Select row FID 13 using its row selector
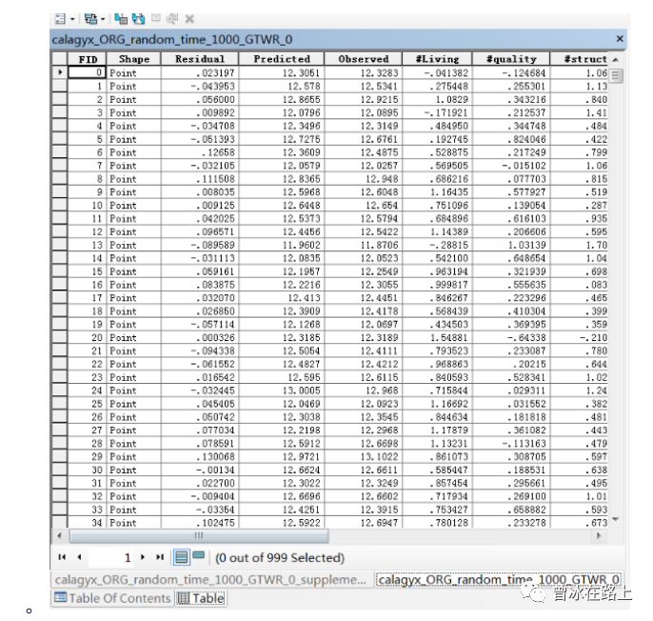Image resolution: width=653 pixels, height=621 pixels. tap(60, 245)
